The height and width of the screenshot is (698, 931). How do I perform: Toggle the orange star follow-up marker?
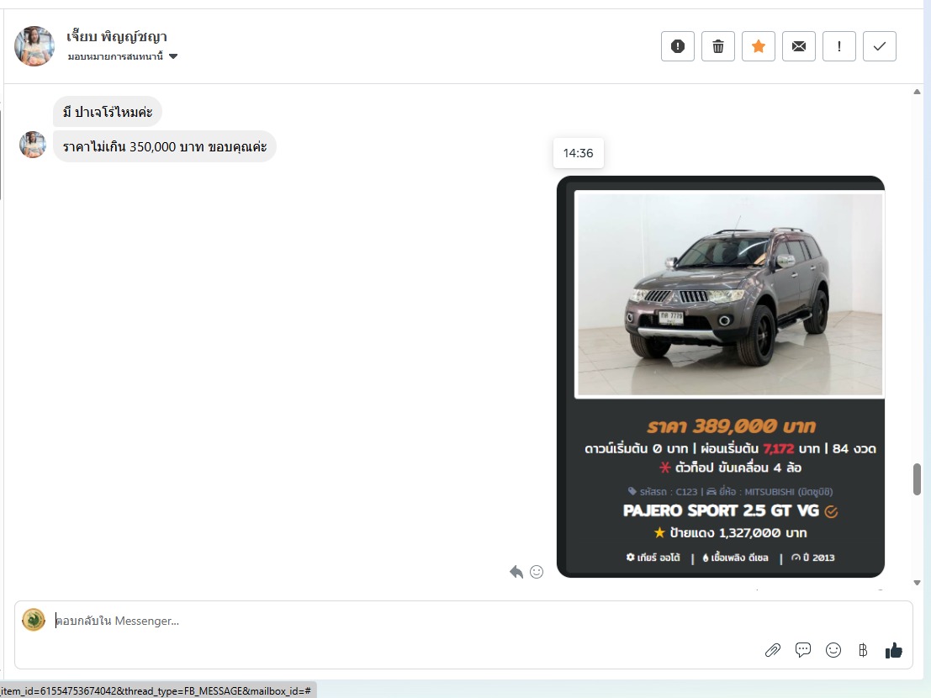pos(759,46)
